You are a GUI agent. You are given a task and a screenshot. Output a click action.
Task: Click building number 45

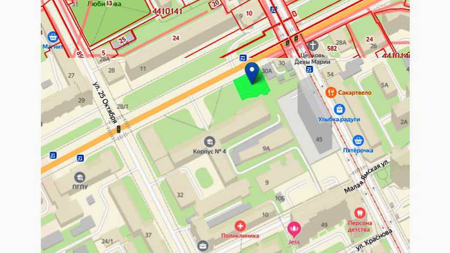point(319,140)
